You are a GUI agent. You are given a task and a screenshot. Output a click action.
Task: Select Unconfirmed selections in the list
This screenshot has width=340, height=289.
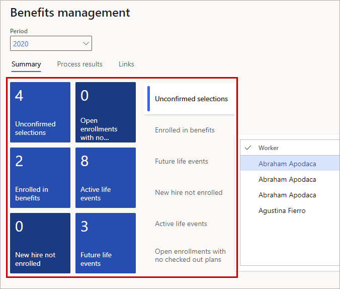click(x=191, y=99)
